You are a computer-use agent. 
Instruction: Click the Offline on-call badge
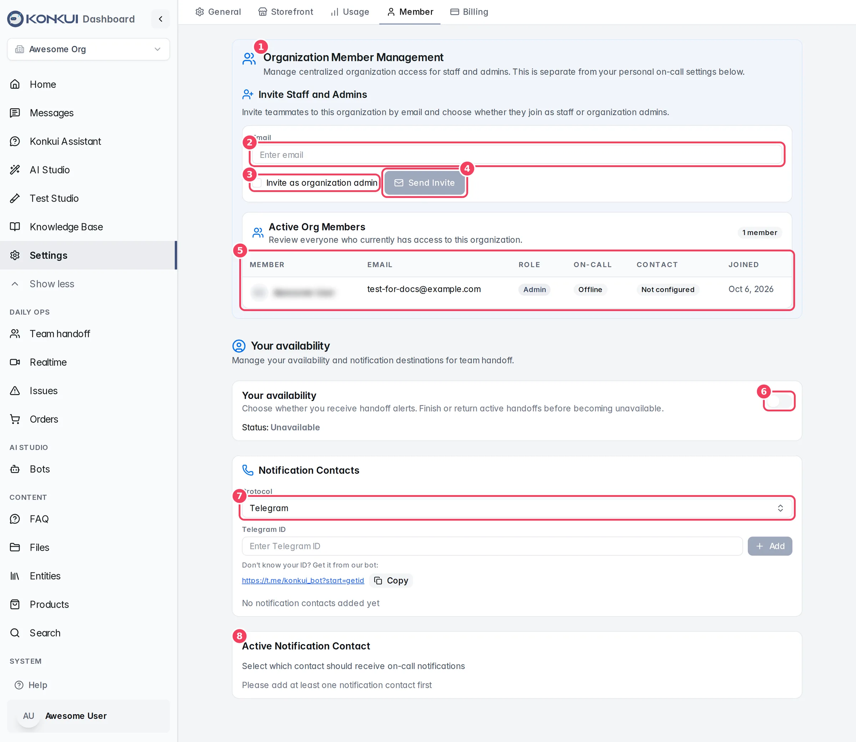click(x=590, y=290)
